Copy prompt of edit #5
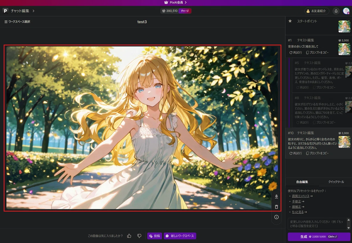 point(324,88)
